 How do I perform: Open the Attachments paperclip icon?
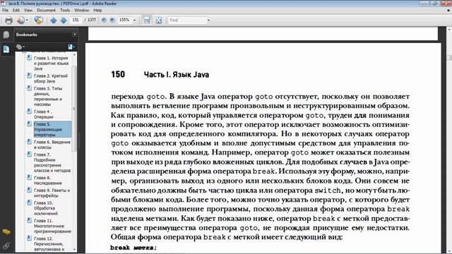(x=6, y=246)
